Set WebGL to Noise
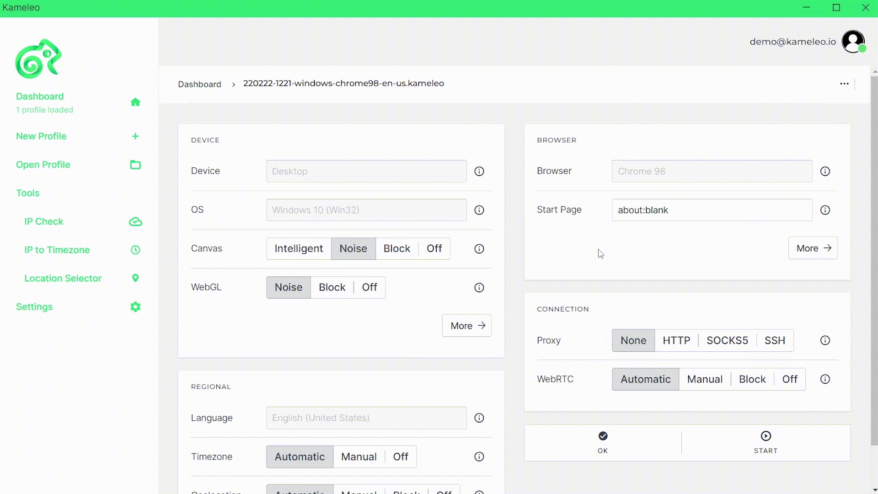 [289, 287]
